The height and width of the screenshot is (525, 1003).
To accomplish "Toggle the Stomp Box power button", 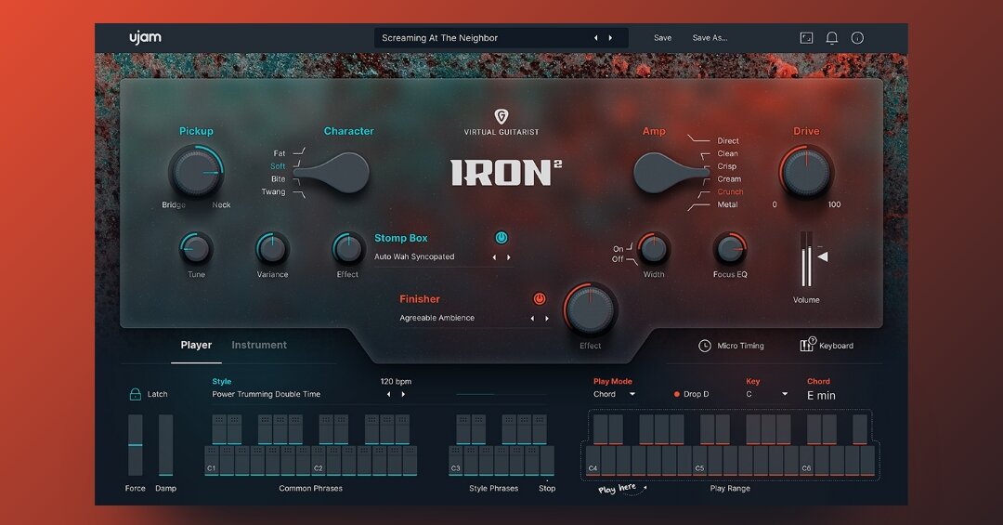I will pos(501,238).
